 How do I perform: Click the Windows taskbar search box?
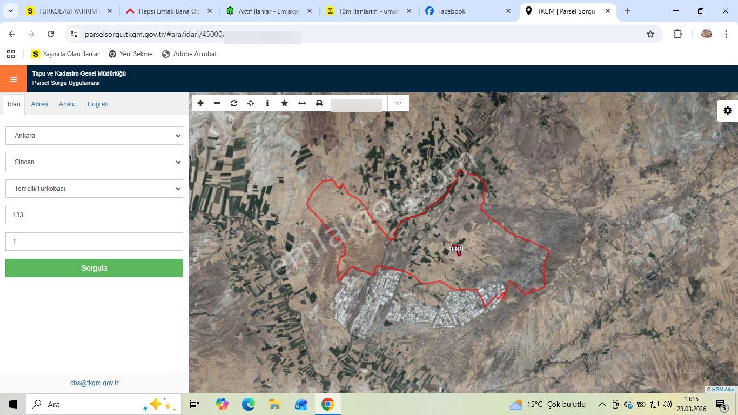(103, 404)
